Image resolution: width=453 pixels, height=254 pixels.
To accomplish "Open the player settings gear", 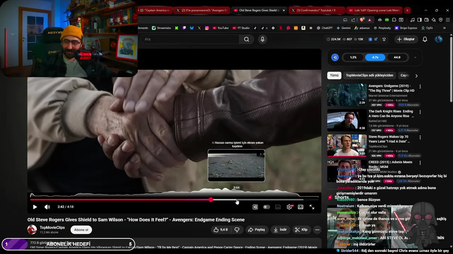I will [289, 207].
